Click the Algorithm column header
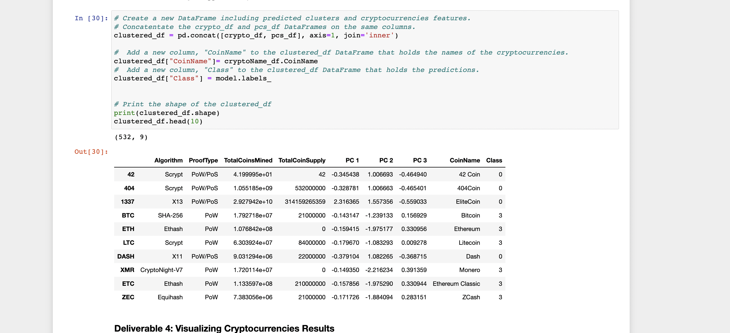 168,160
